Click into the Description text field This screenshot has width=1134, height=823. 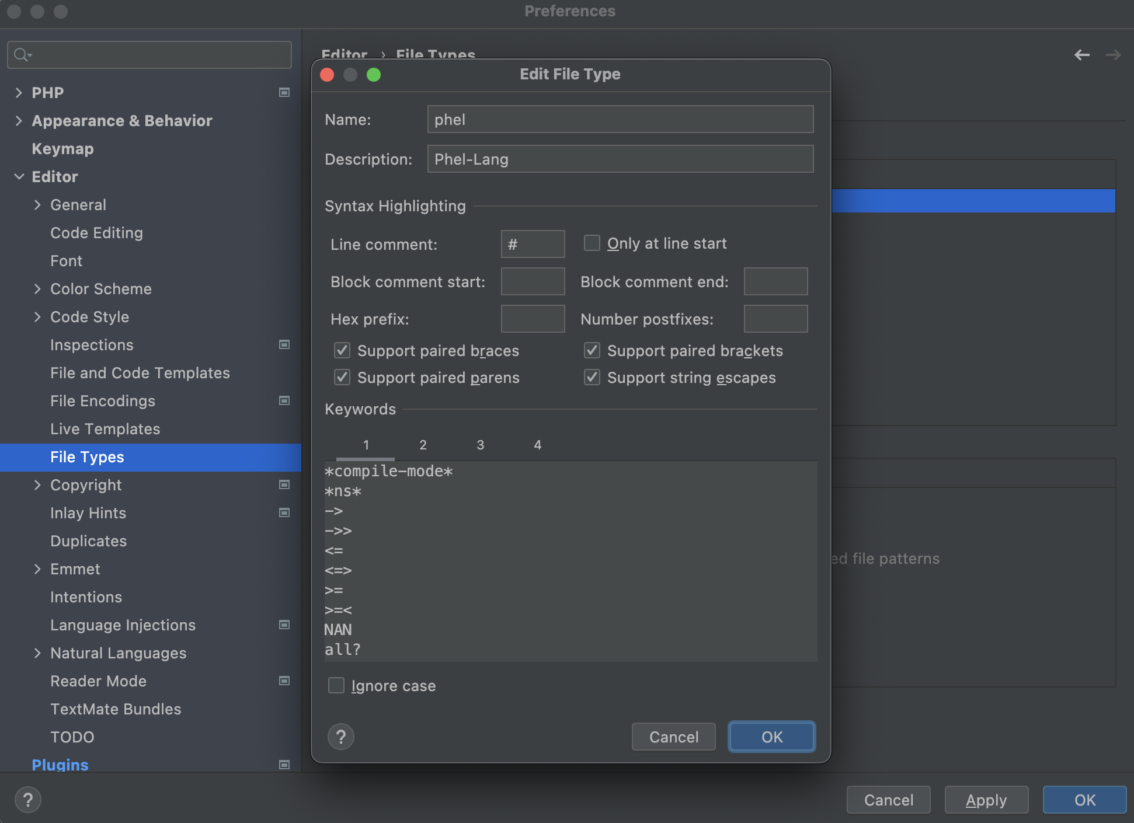point(620,159)
